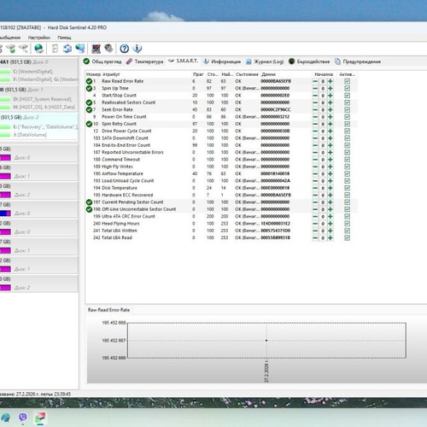Image resolution: width=427 pixels, height=427 pixels.
Task: Open the Настройки menu
Action: coord(39,38)
